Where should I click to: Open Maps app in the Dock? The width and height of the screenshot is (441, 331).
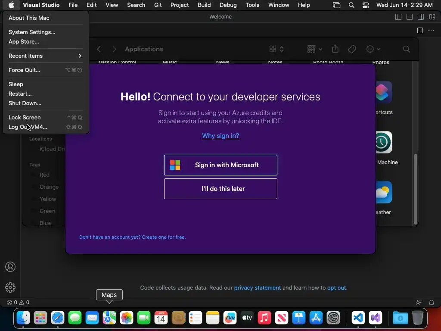(x=109, y=318)
